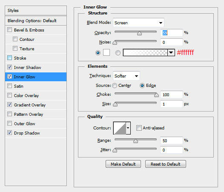224x192 pixels.
Task: Select the Color Overlay style row
Action: 36,95
